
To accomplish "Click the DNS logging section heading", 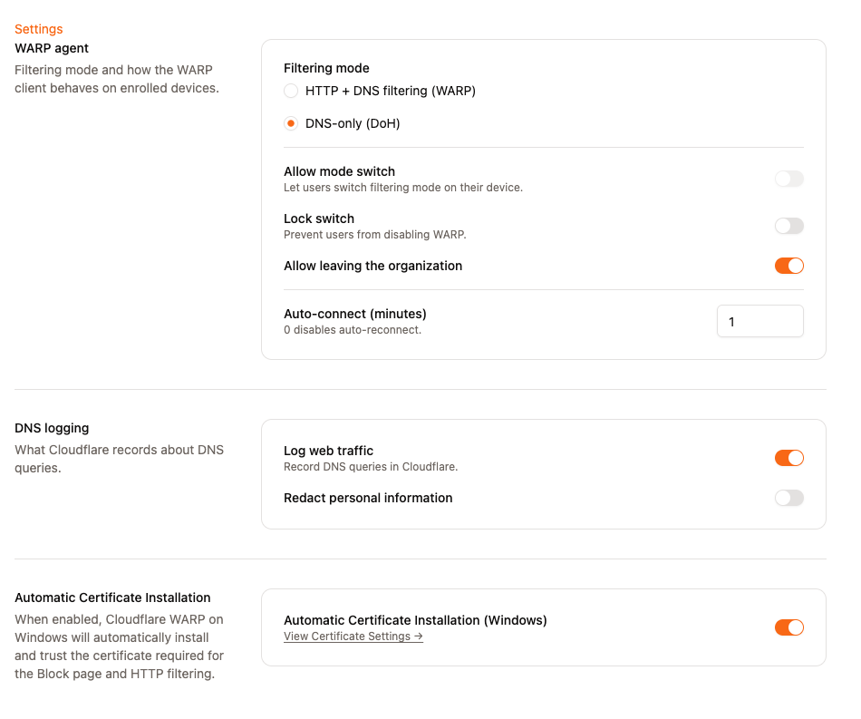I will coord(52,428).
